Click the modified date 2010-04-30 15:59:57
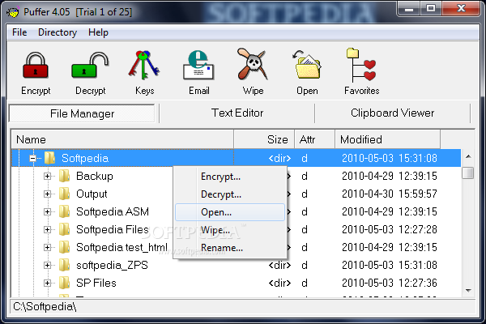Screen dimensions: 486x324 390,194
